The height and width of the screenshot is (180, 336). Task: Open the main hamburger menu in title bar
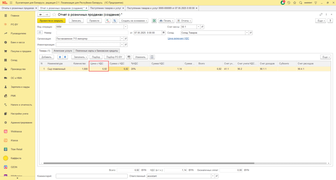tap(11, 3)
